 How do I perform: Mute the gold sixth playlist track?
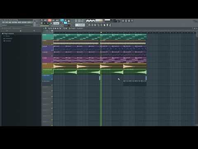pos(52,68)
